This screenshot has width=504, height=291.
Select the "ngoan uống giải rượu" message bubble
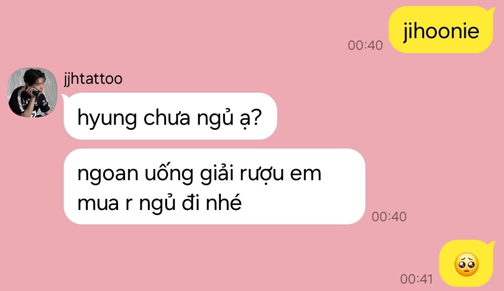(x=214, y=186)
